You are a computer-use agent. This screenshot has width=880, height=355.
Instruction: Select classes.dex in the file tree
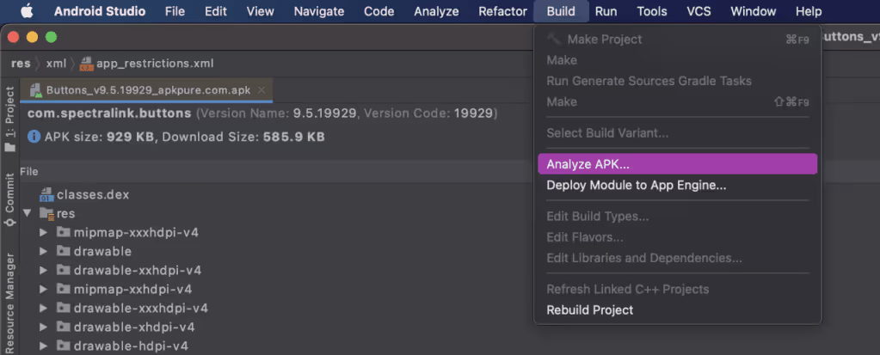coord(93,194)
